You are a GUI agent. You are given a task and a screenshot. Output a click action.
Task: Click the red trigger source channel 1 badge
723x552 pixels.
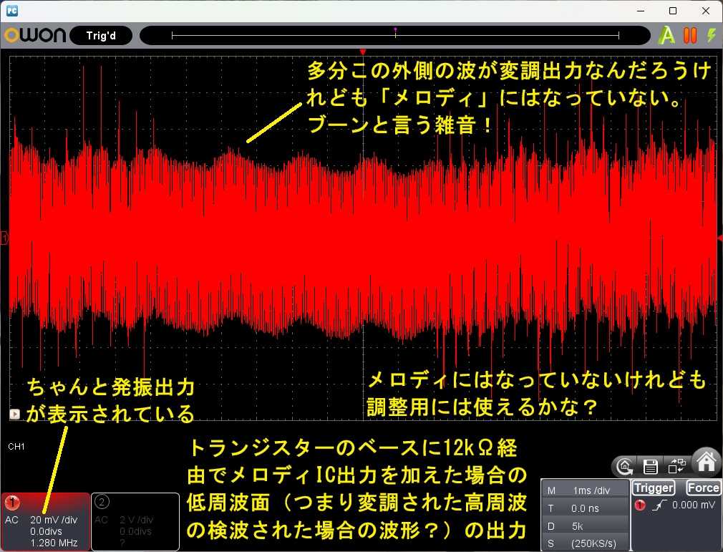click(639, 505)
